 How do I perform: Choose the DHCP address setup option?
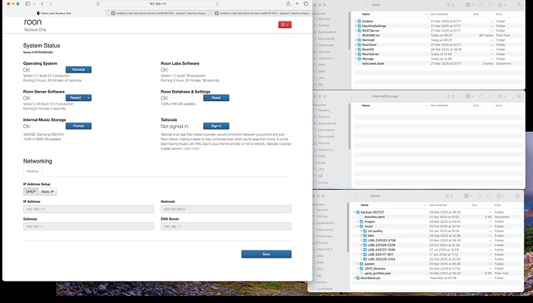click(31, 192)
